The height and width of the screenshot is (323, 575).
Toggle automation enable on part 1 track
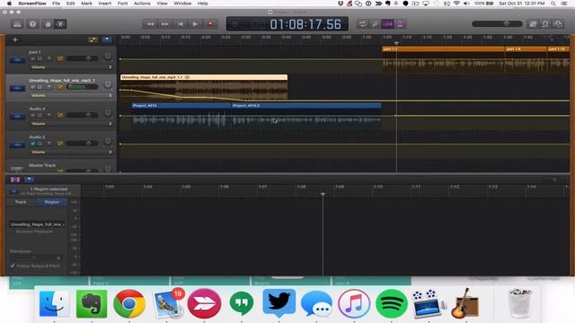[x=60, y=58]
